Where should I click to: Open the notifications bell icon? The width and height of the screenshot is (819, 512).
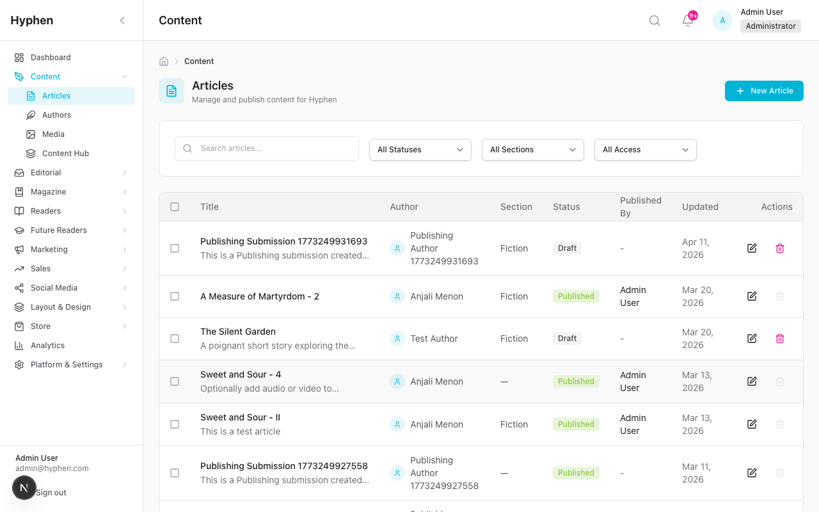[x=688, y=20]
